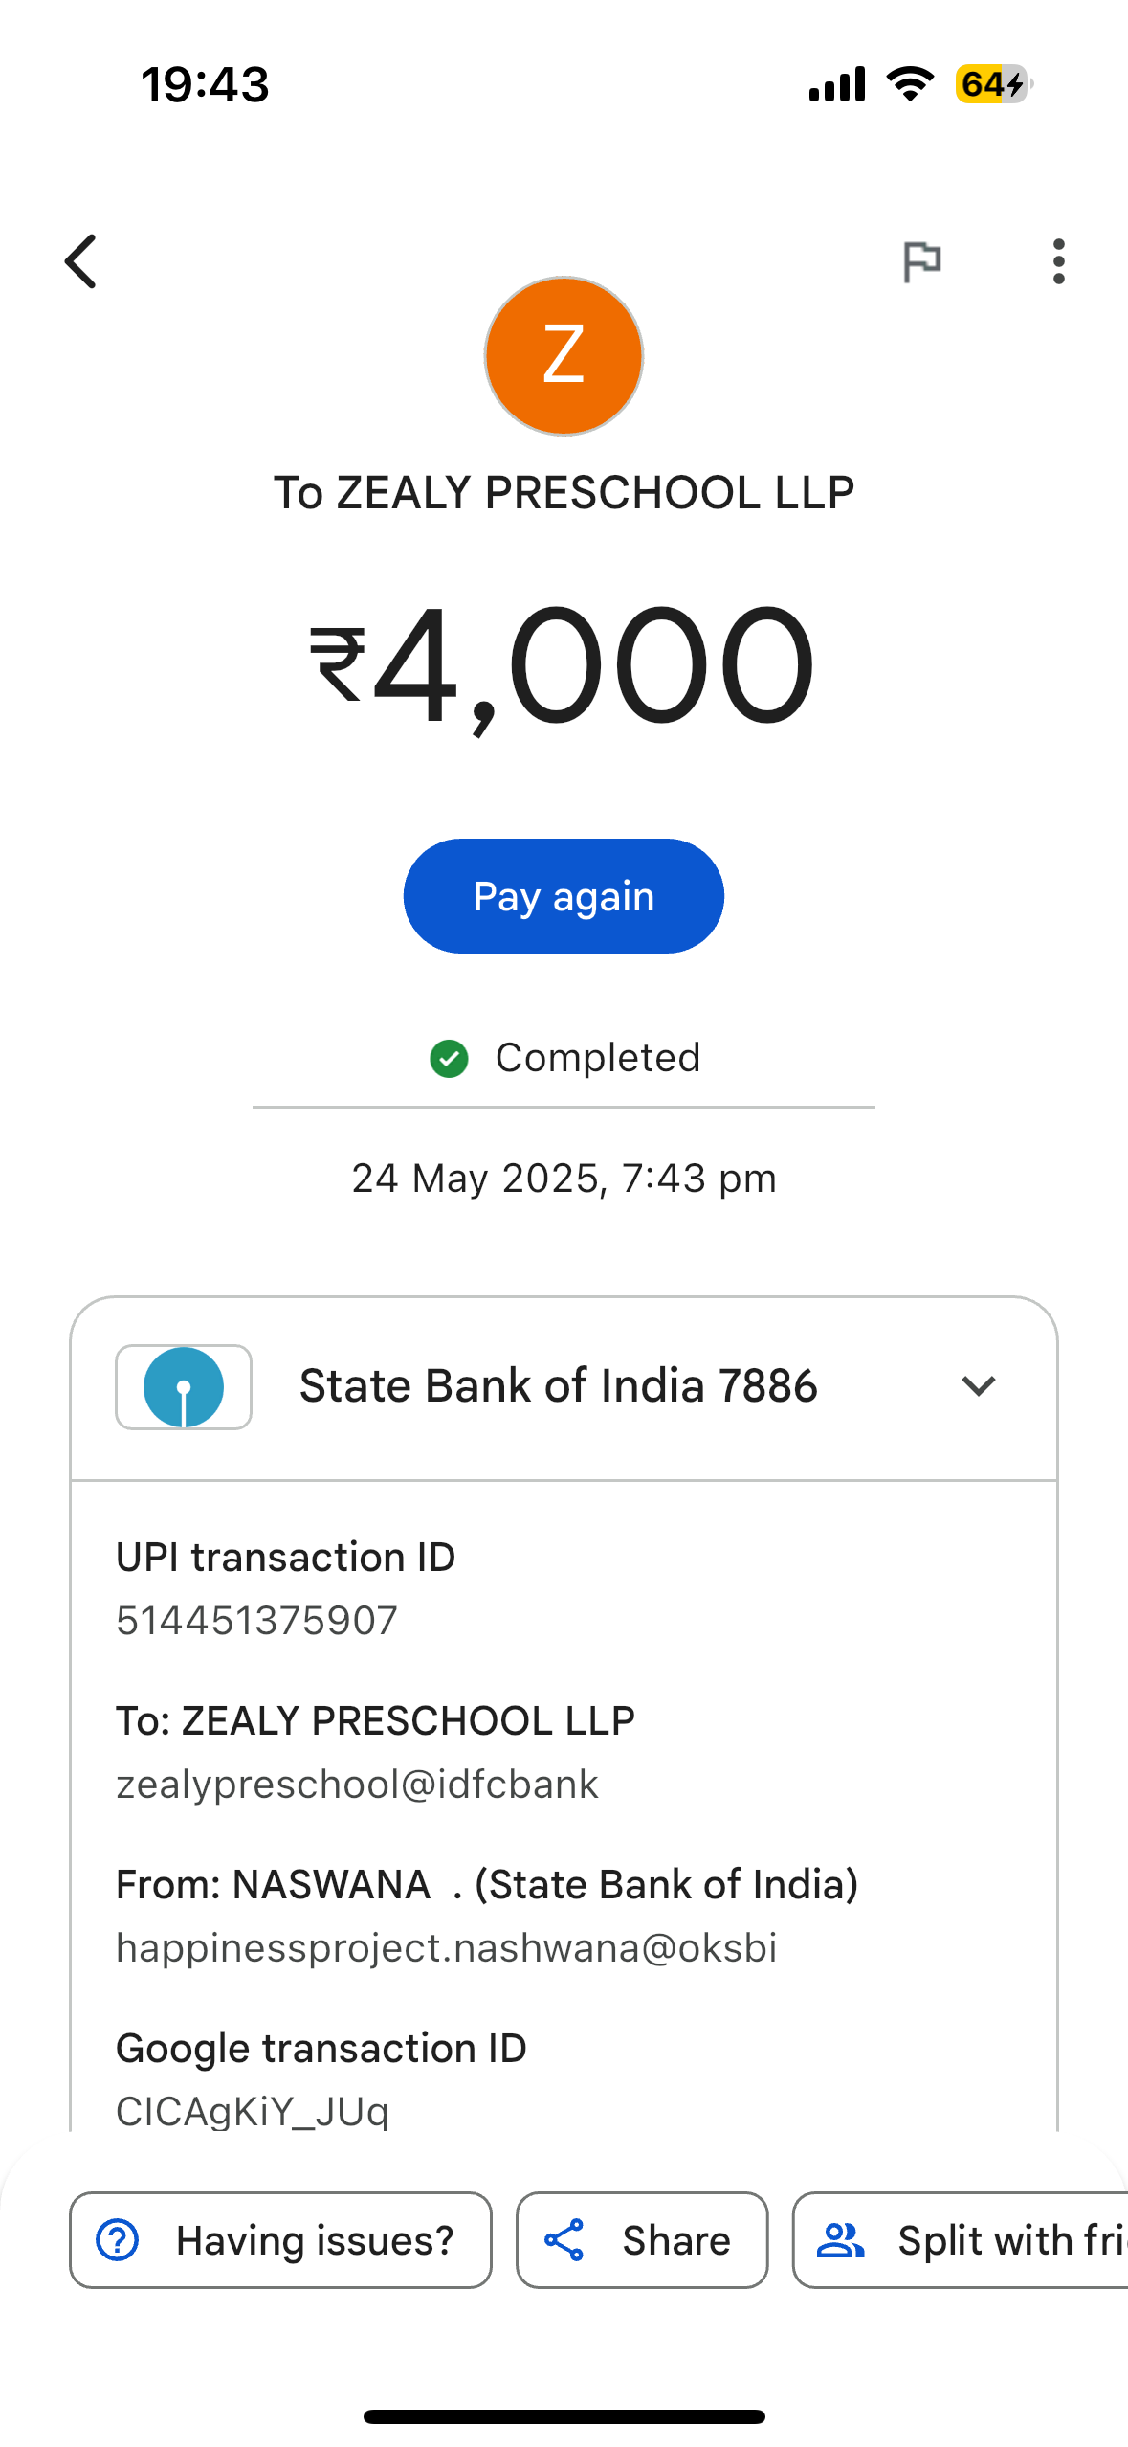Viewport: 1128px width, 2447px height.
Task: Tap the battery indicator in status bar
Action: (993, 84)
